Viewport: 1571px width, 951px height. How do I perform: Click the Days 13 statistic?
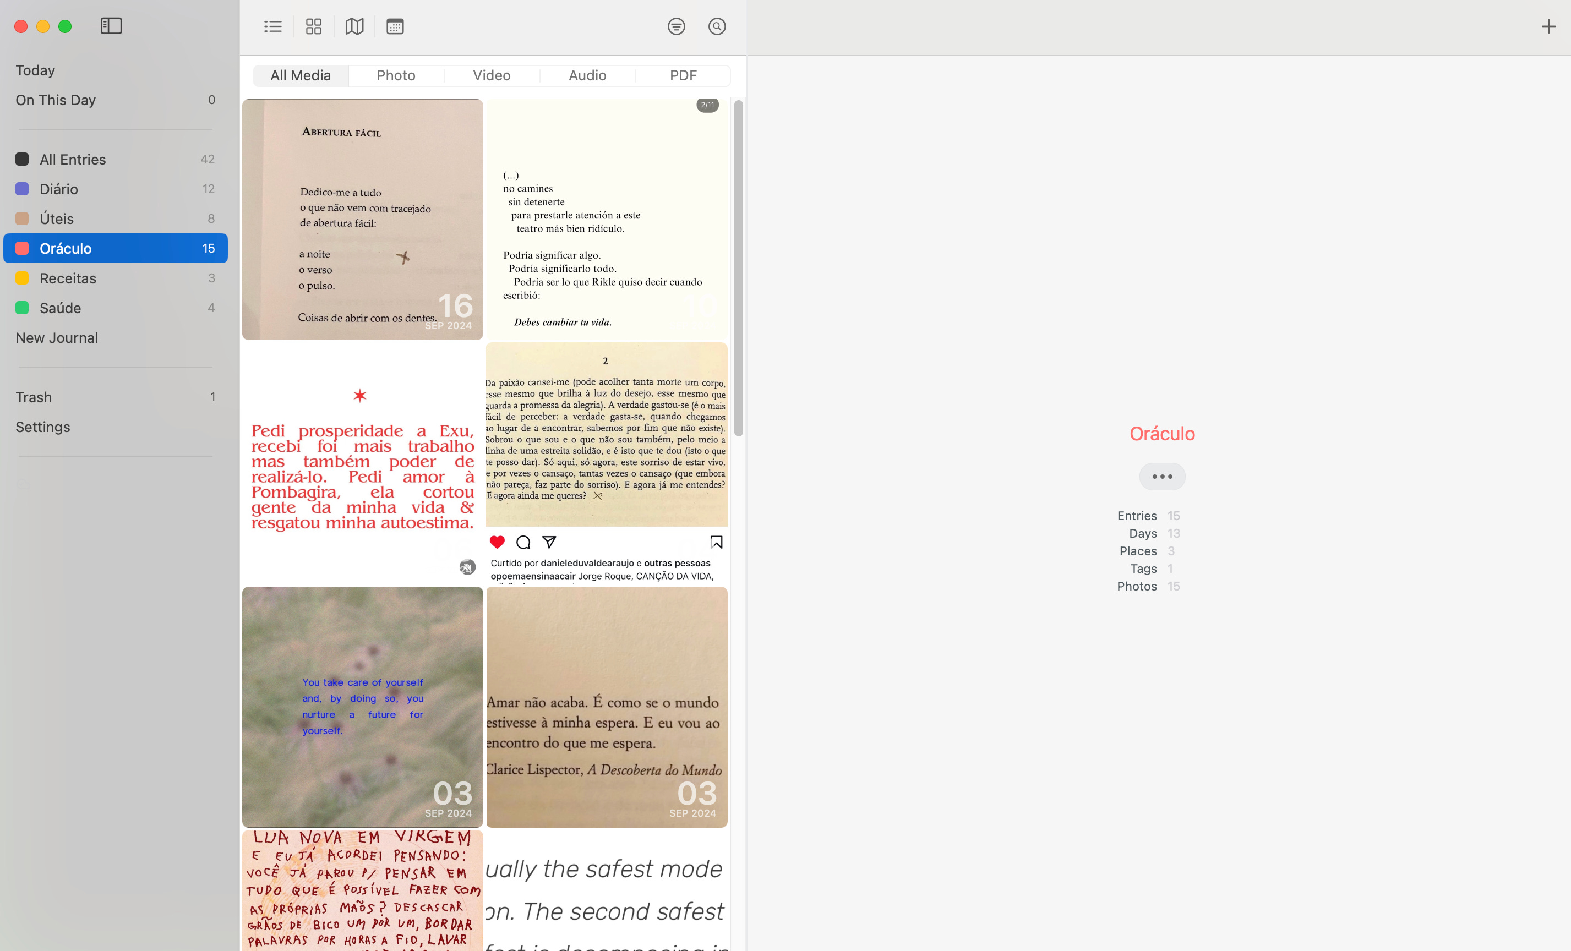tap(1154, 533)
